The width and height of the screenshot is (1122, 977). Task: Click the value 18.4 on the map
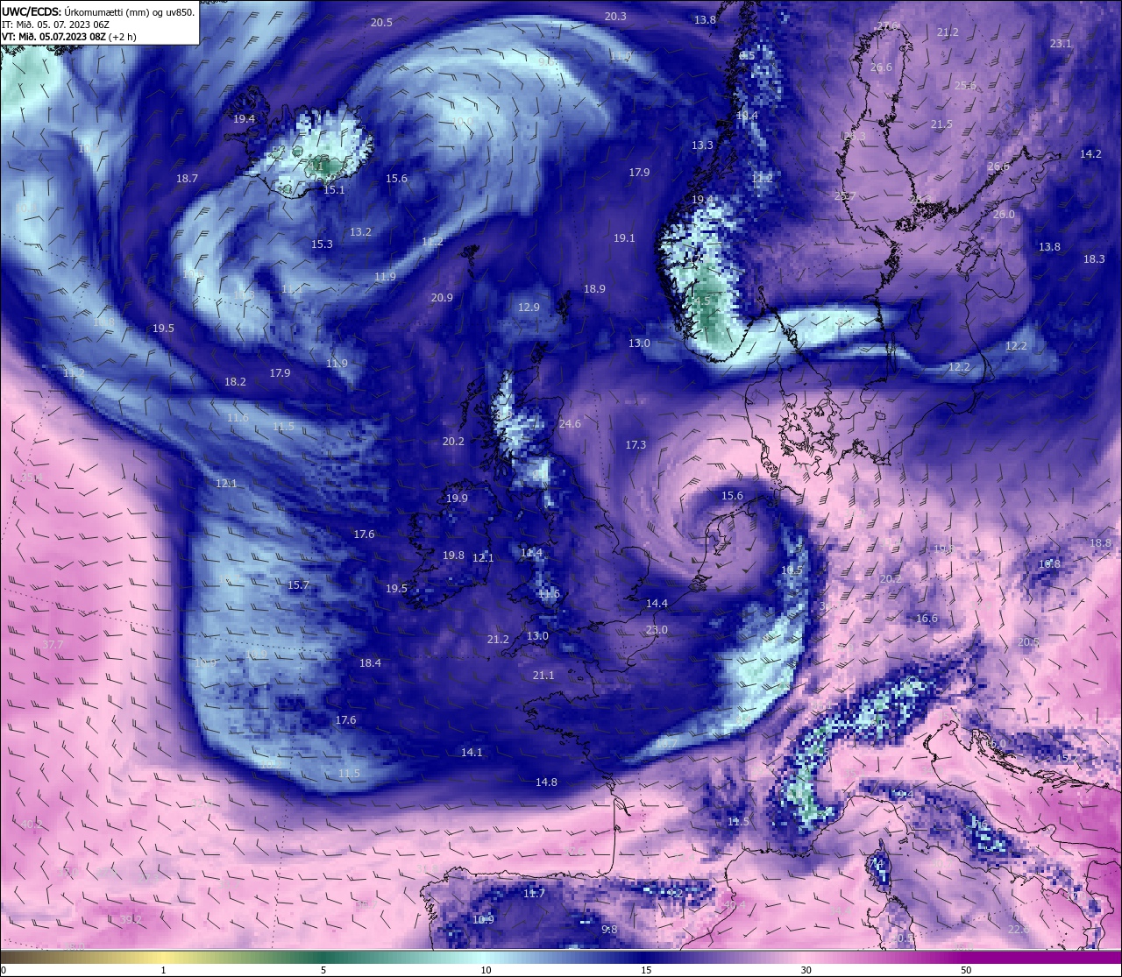pos(370,663)
